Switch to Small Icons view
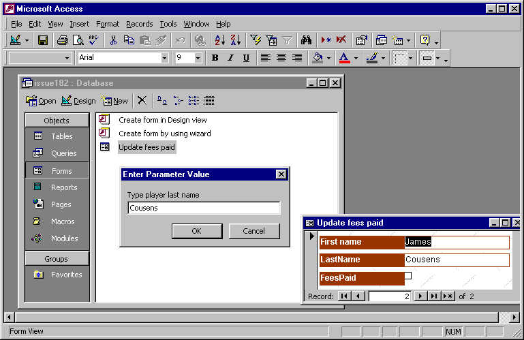 click(178, 100)
